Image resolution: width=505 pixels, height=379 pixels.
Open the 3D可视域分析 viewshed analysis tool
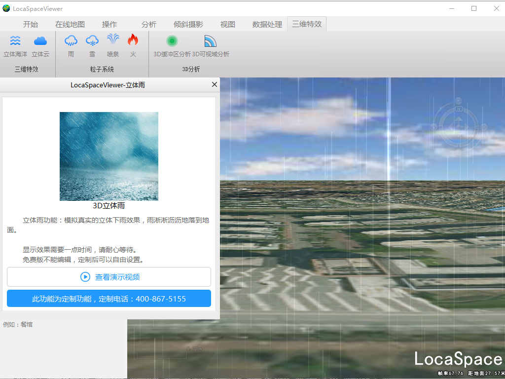click(211, 46)
